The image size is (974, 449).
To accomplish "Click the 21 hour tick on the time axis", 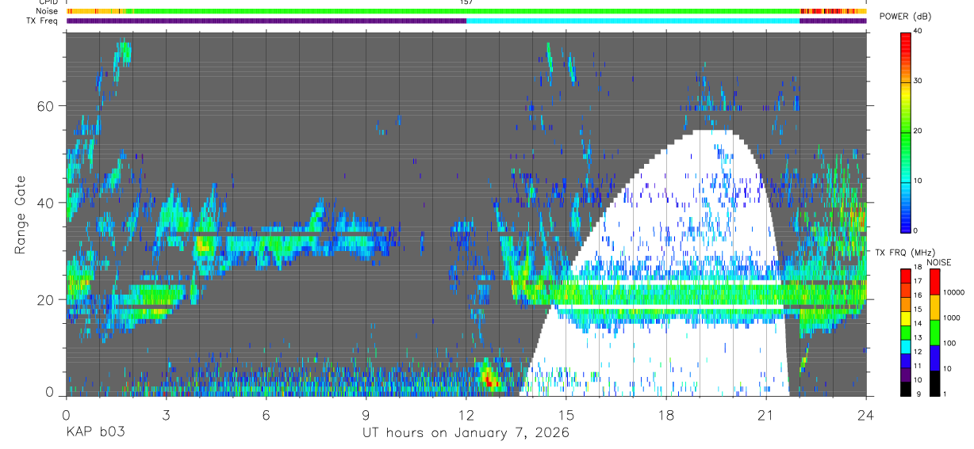I will coord(766,414).
